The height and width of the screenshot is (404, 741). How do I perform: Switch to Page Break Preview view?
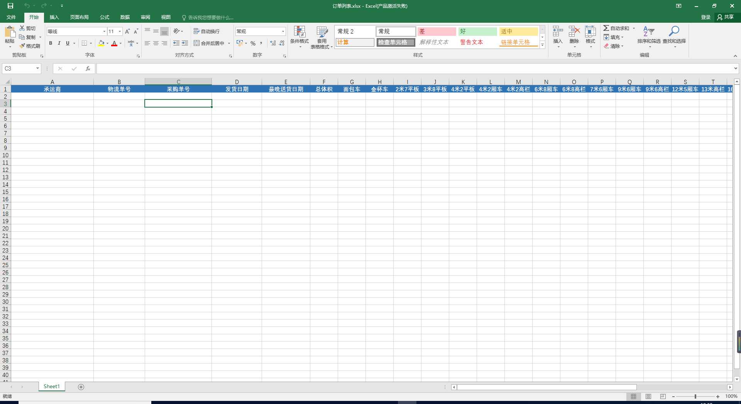(x=663, y=396)
